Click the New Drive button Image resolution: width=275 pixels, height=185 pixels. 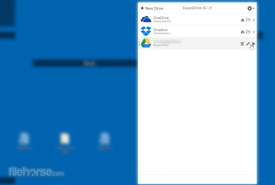click(x=152, y=8)
